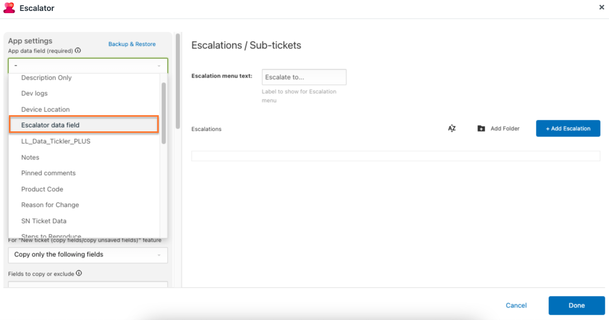Screen dimensions: 609x320
Task: Click the Cancel button
Action: [516, 305]
